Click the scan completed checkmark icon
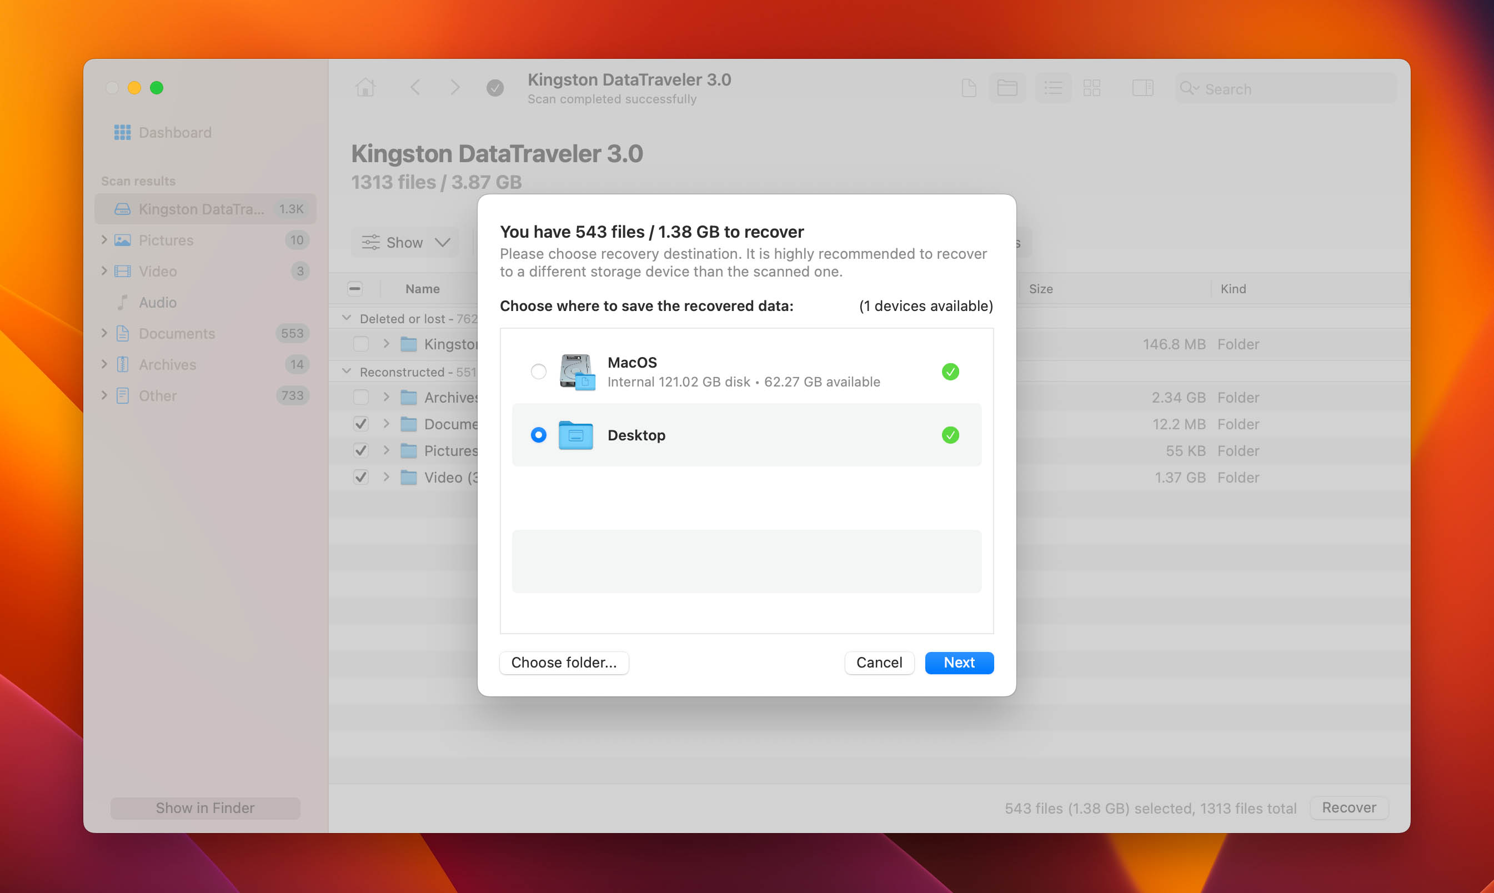Viewport: 1494px width, 893px height. tap(495, 88)
